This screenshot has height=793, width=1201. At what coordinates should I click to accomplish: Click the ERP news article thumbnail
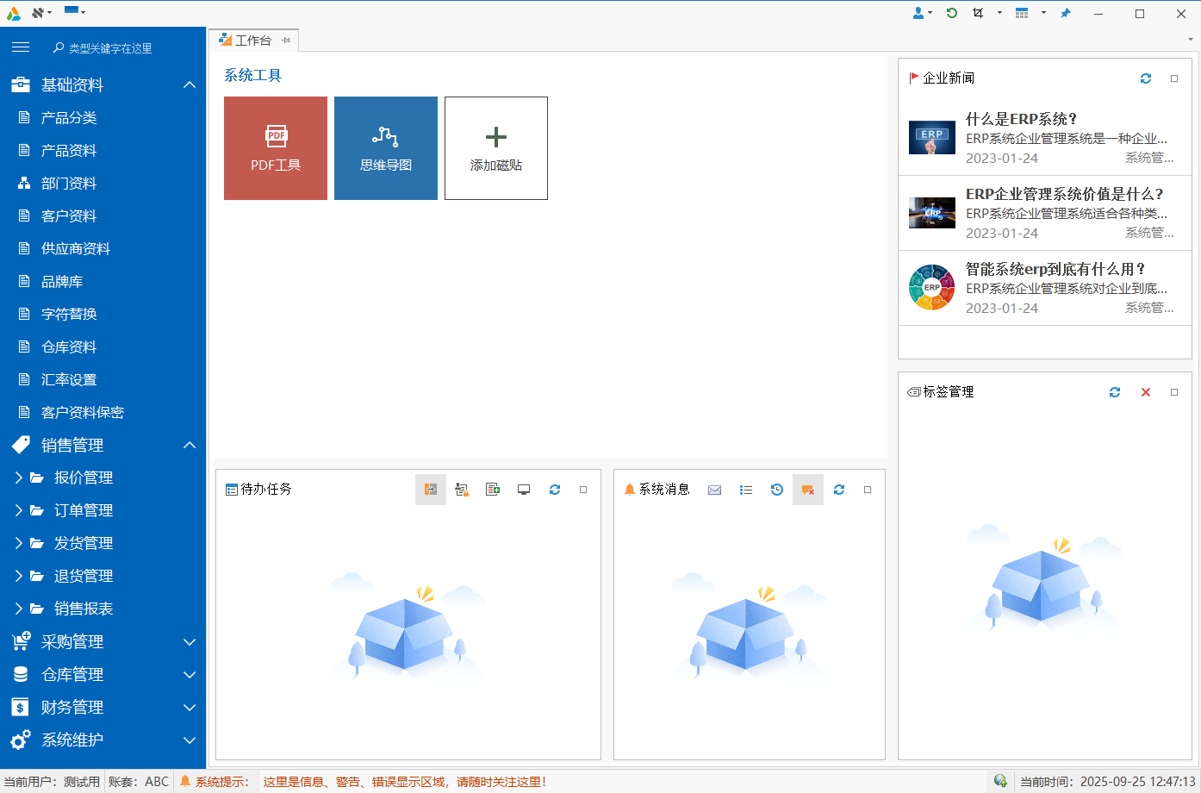(931, 136)
